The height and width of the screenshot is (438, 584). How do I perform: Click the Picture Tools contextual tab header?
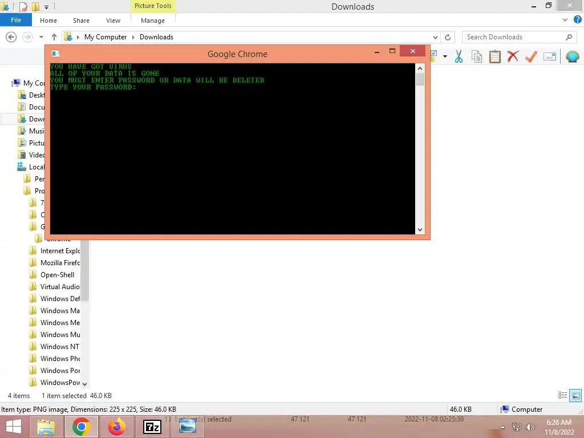[x=153, y=6]
